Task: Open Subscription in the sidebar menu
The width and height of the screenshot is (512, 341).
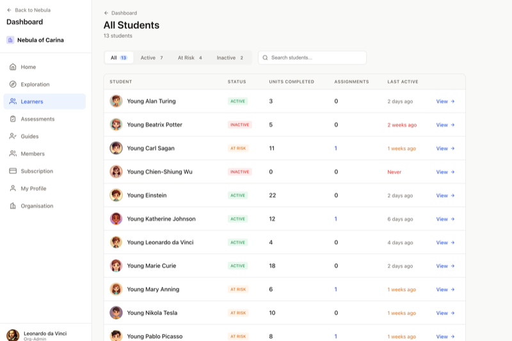Action: pyautogui.click(x=45, y=171)
